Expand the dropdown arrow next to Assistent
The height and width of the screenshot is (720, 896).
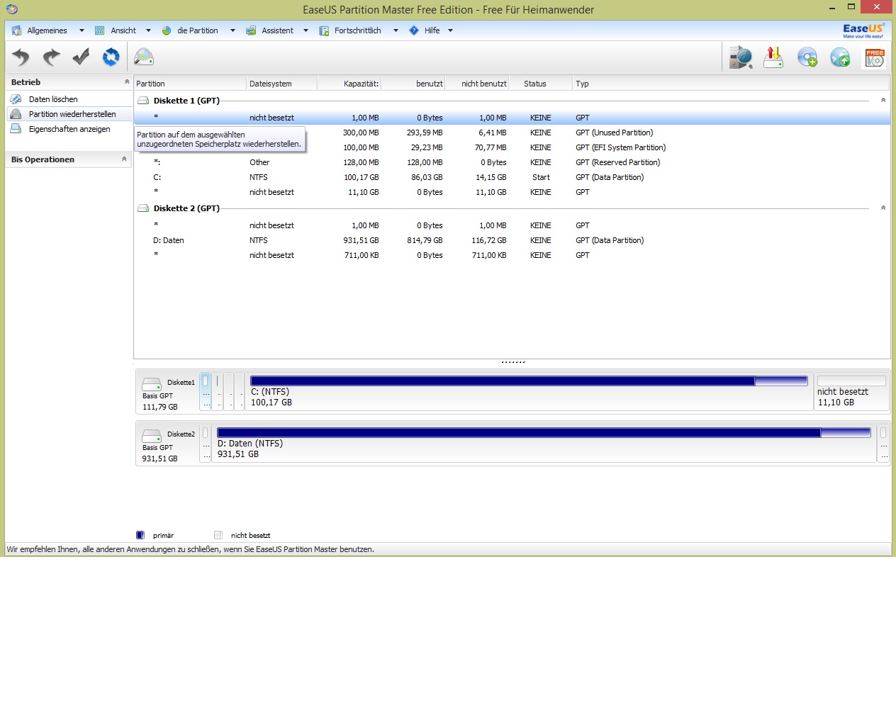306,30
